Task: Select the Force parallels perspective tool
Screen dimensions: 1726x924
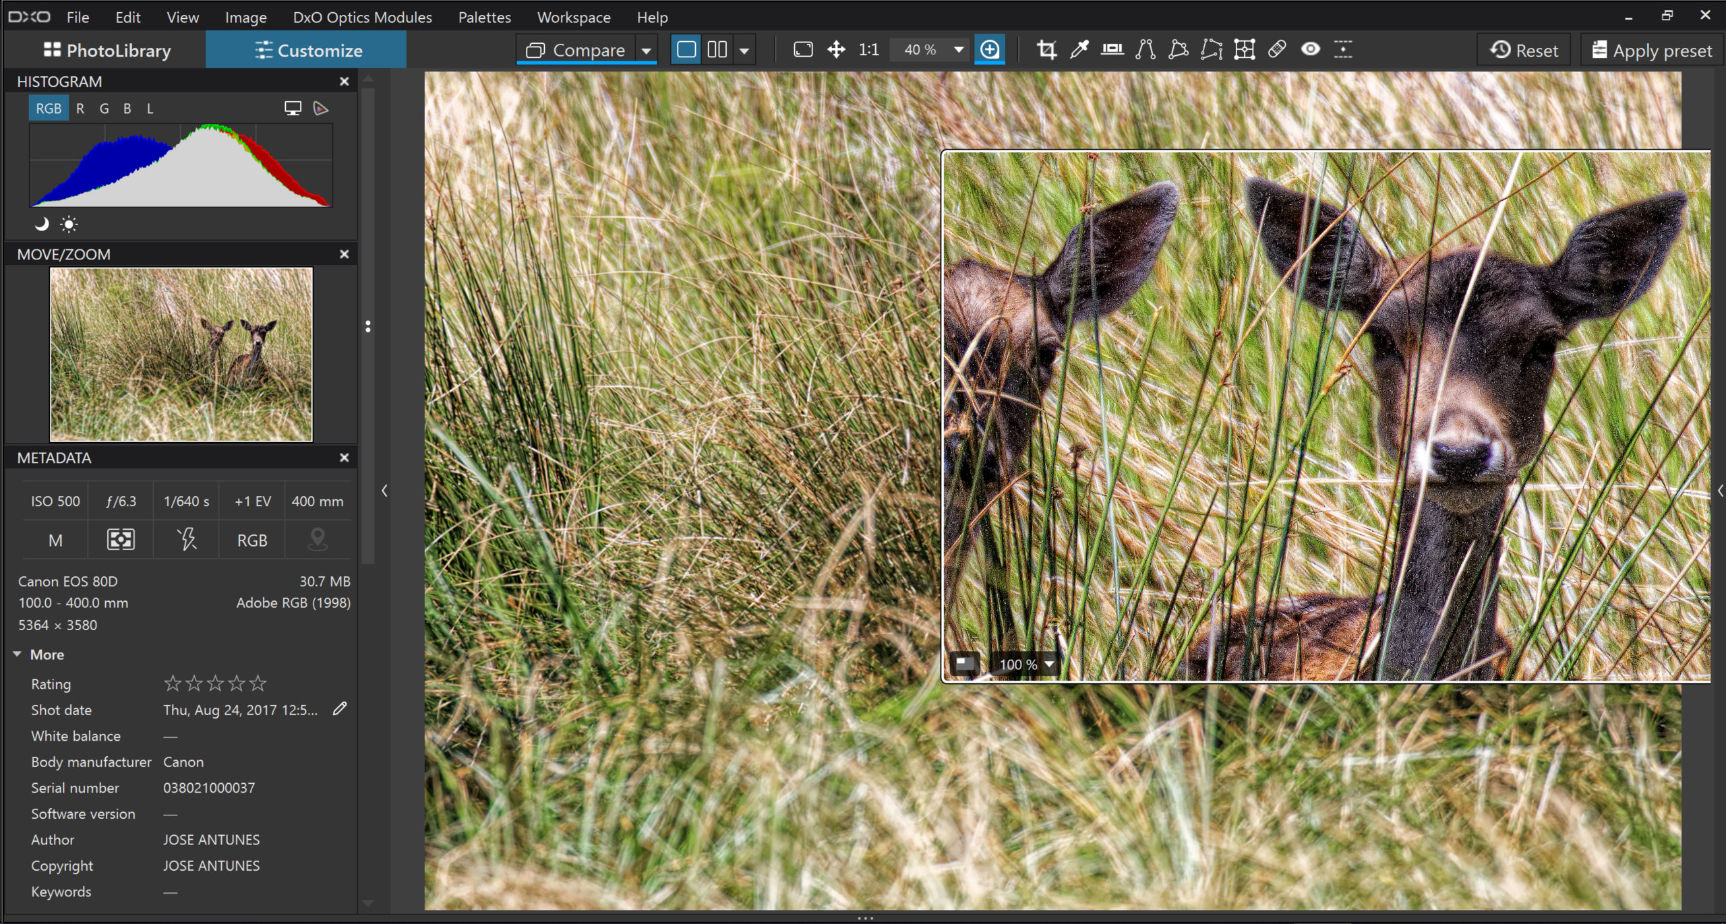Action: point(1145,49)
